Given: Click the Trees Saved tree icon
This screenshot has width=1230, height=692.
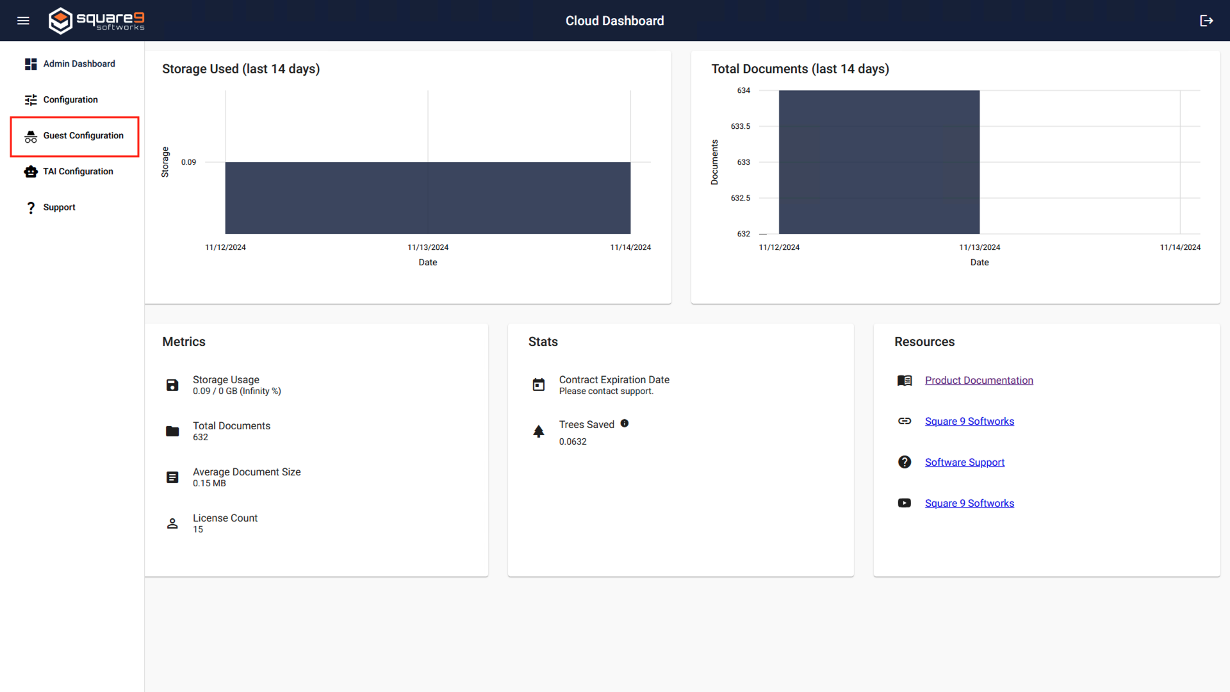Looking at the screenshot, I should click(x=538, y=431).
